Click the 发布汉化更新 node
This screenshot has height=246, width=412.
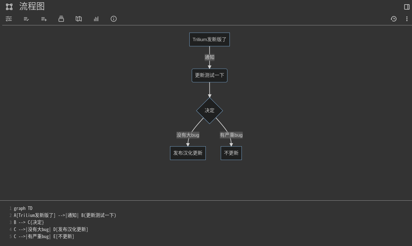[x=188, y=153]
